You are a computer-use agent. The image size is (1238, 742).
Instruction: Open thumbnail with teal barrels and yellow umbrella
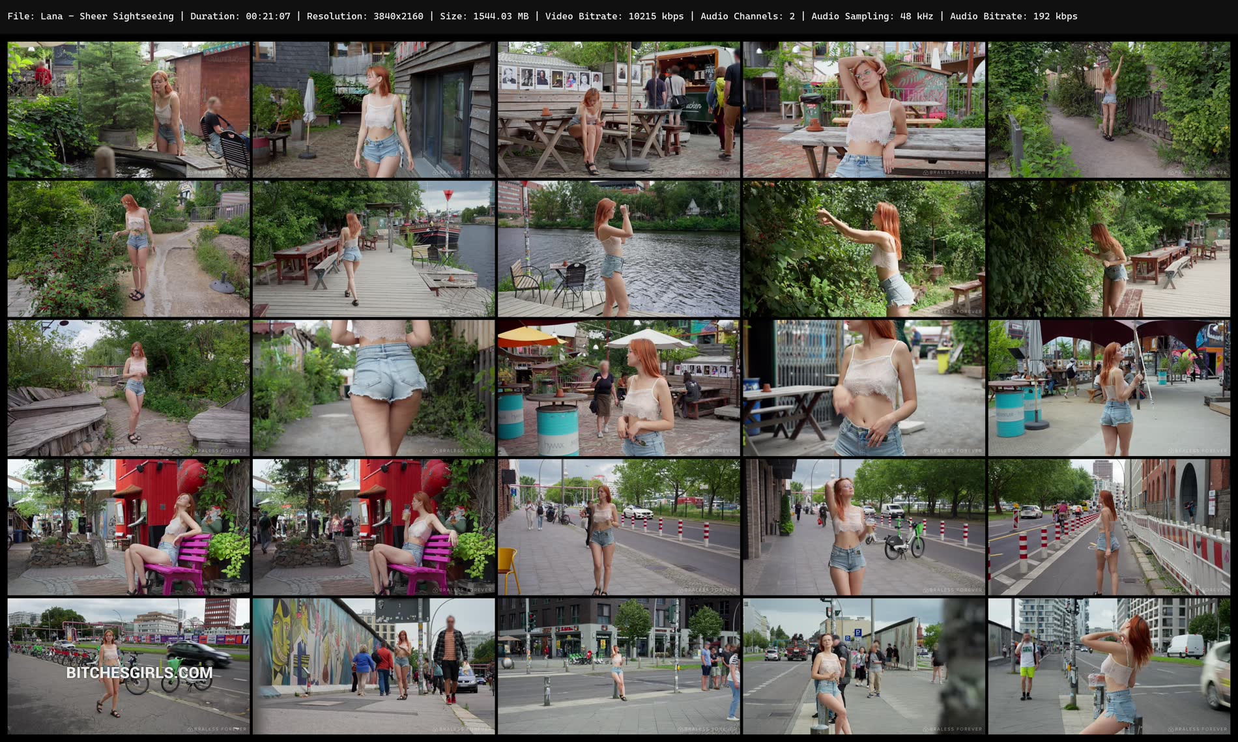click(x=618, y=388)
